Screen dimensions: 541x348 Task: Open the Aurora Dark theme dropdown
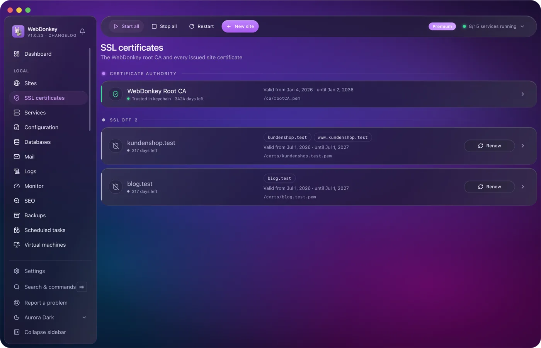click(x=50, y=317)
